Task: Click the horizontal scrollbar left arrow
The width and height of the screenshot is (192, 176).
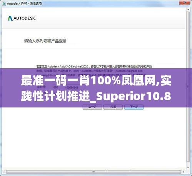Action: (4, 172)
